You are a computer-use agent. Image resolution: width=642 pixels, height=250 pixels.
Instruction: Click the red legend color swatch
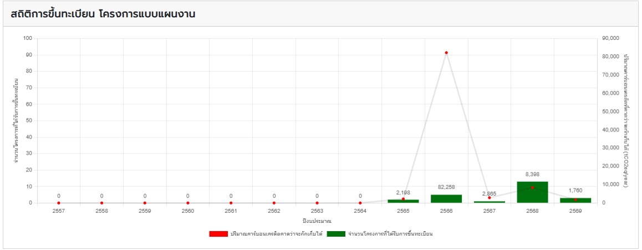pos(218,234)
